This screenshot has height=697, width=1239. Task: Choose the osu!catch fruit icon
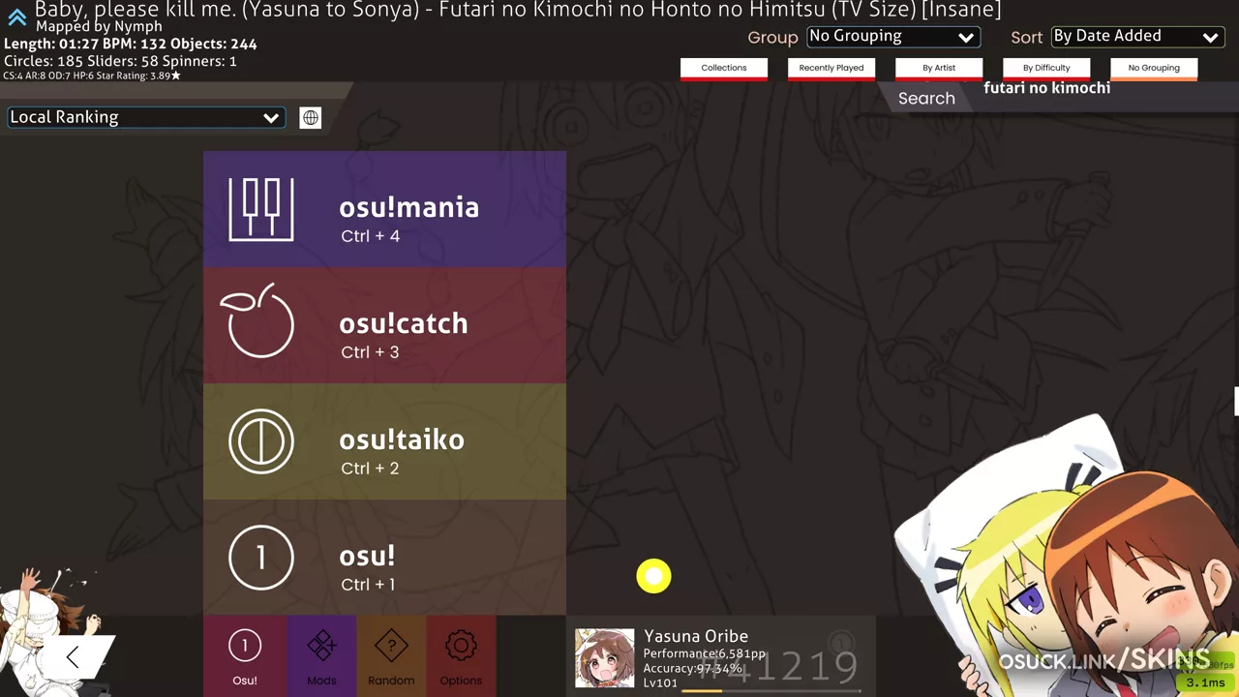pyautogui.click(x=257, y=321)
